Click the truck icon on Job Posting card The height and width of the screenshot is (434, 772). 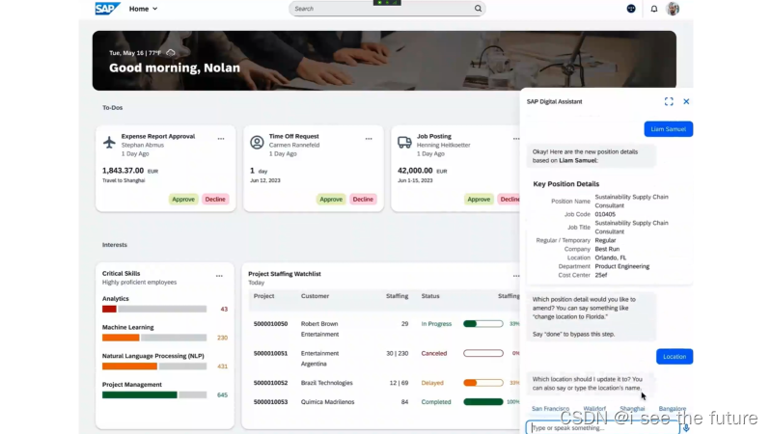(x=404, y=142)
